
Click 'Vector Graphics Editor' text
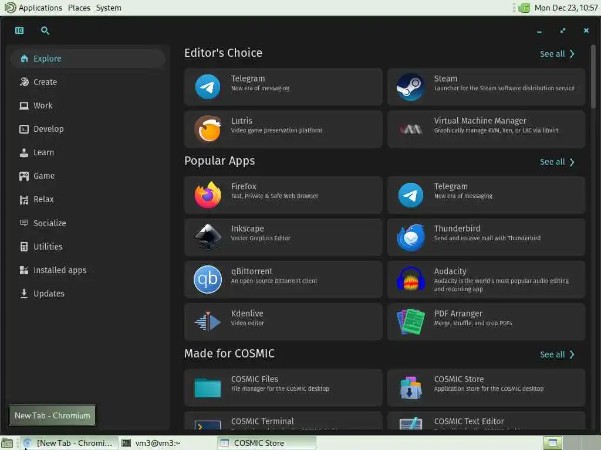(x=261, y=238)
